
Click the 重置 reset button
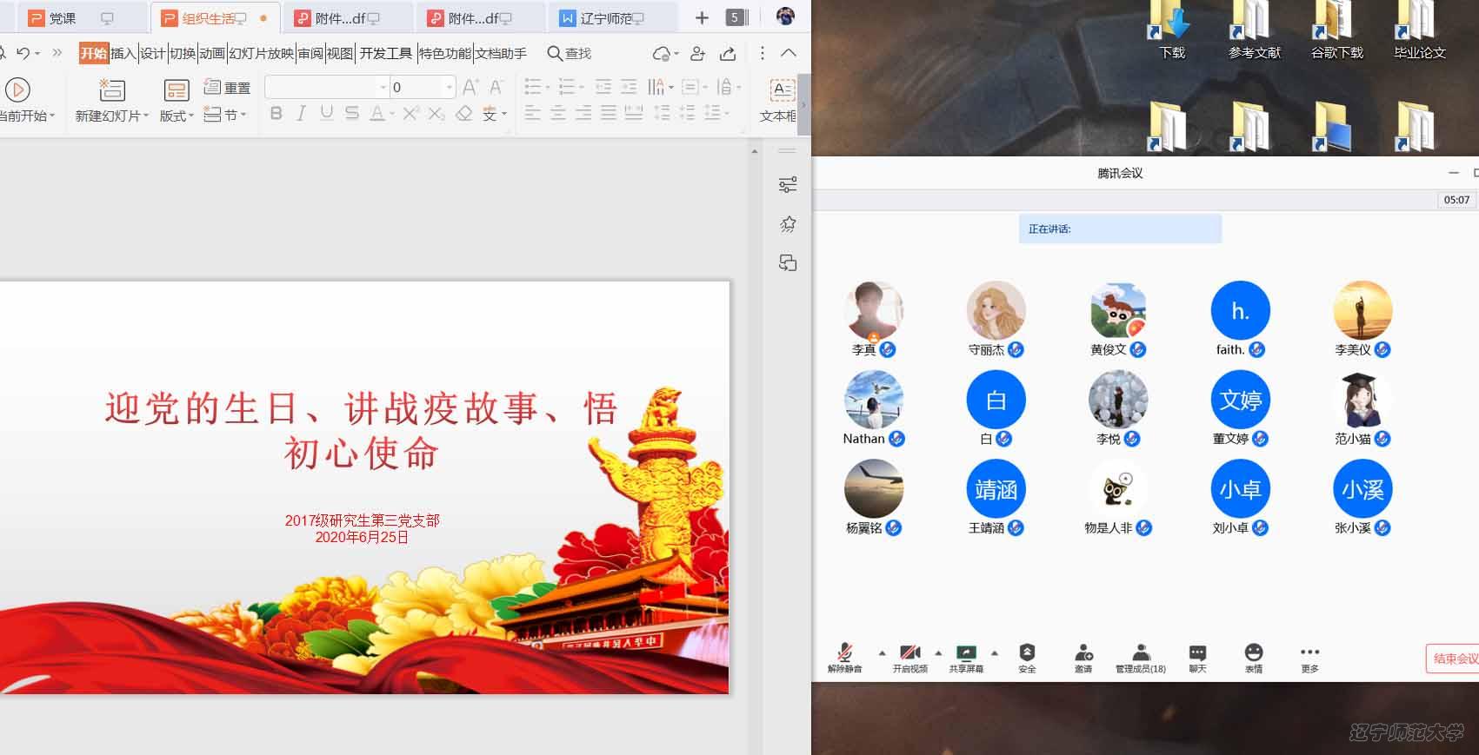[227, 88]
